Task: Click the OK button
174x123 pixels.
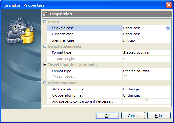Action: coord(107,116)
